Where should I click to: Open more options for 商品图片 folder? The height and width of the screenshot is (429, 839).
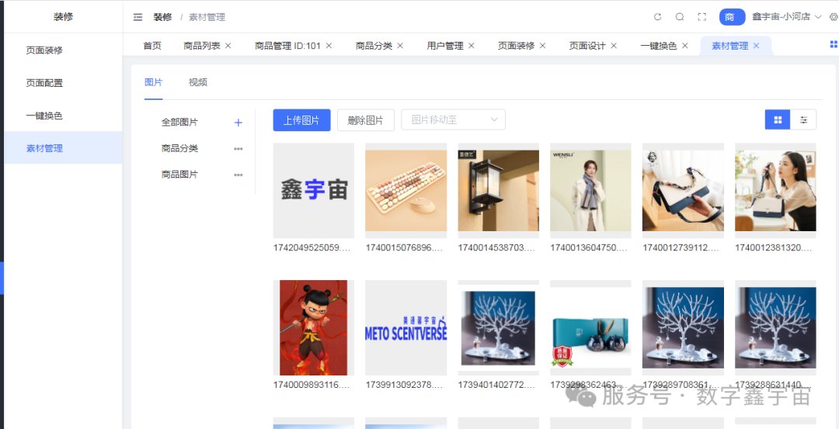pos(238,175)
